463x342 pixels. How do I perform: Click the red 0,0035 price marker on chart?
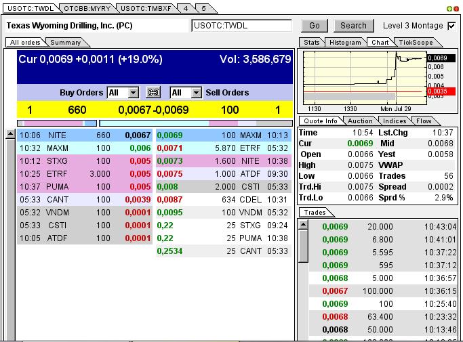[x=437, y=91]
